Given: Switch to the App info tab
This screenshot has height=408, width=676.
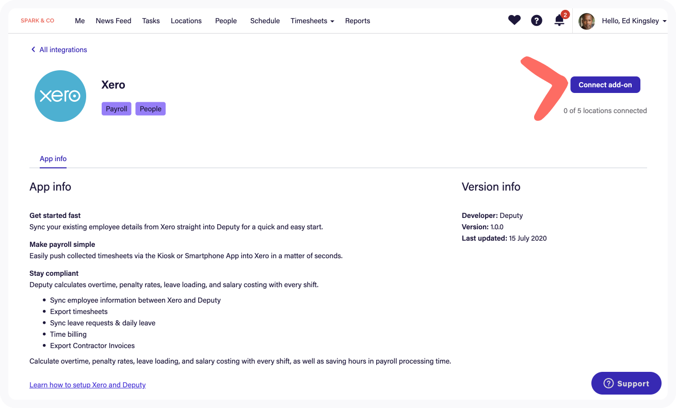Looking at the screenshot, I should click(x=53, y=159).
